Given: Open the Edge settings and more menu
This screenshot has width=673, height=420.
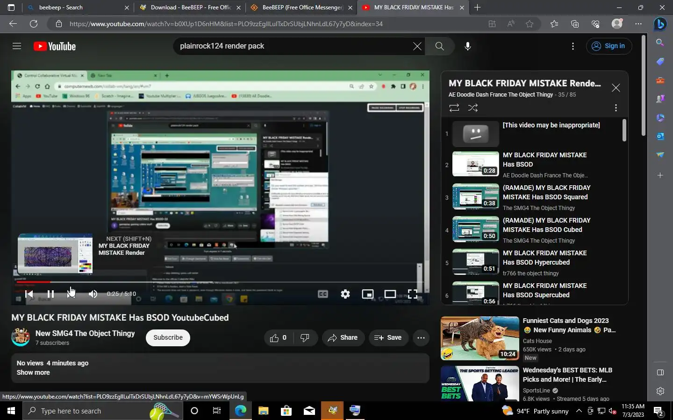Looking at the screenshot, I should tap(638, 24).
